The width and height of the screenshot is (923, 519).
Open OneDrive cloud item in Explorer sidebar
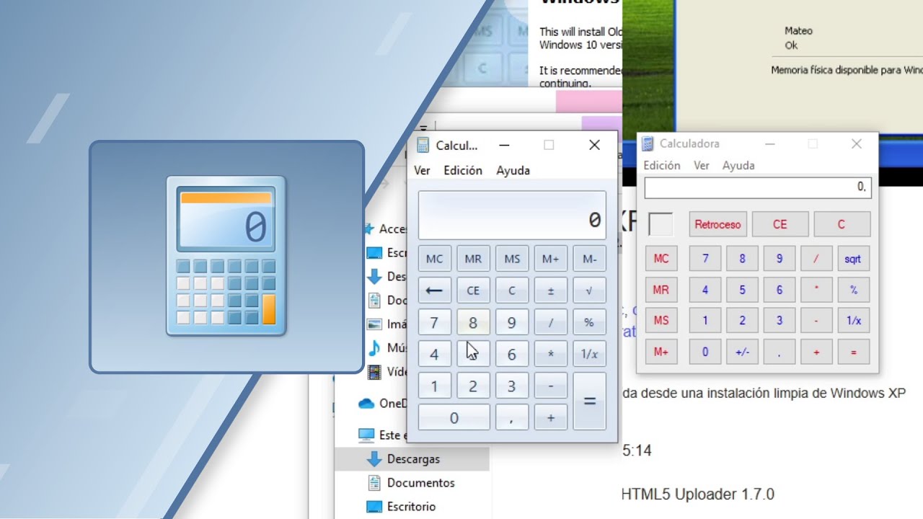[x=384, y=404]
